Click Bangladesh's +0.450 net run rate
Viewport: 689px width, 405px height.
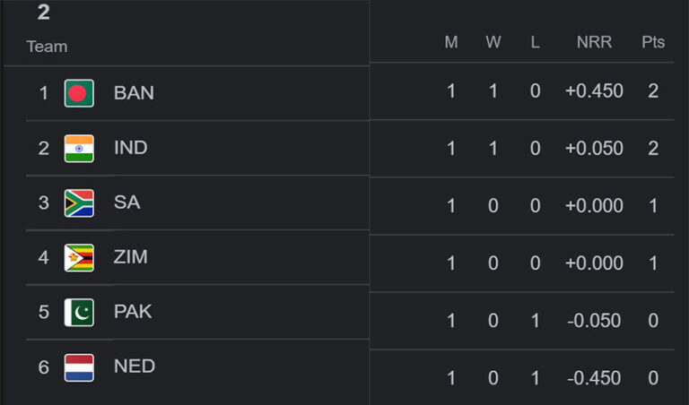tap(593, 91)
